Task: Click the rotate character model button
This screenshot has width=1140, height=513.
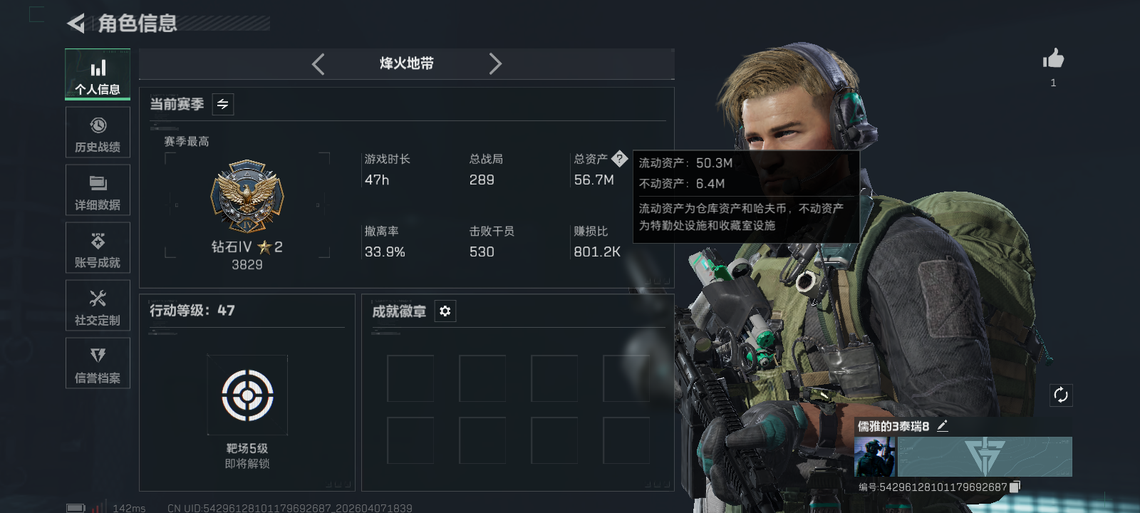Action: pyautogui.click(x=1061, y=395)
